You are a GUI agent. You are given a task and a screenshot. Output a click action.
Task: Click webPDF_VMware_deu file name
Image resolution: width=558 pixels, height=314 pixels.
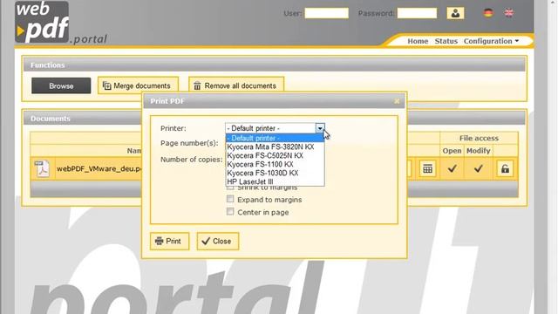[x=99, y=168]
